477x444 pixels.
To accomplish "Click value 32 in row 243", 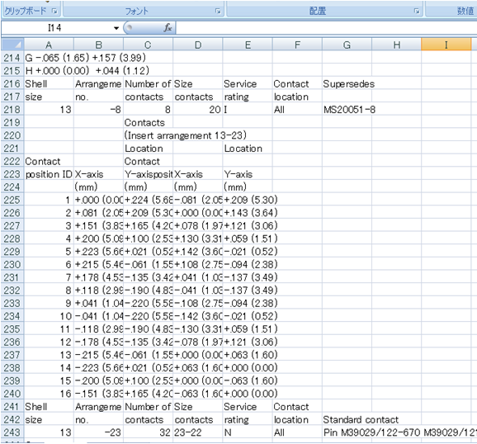I will [148, 432].
